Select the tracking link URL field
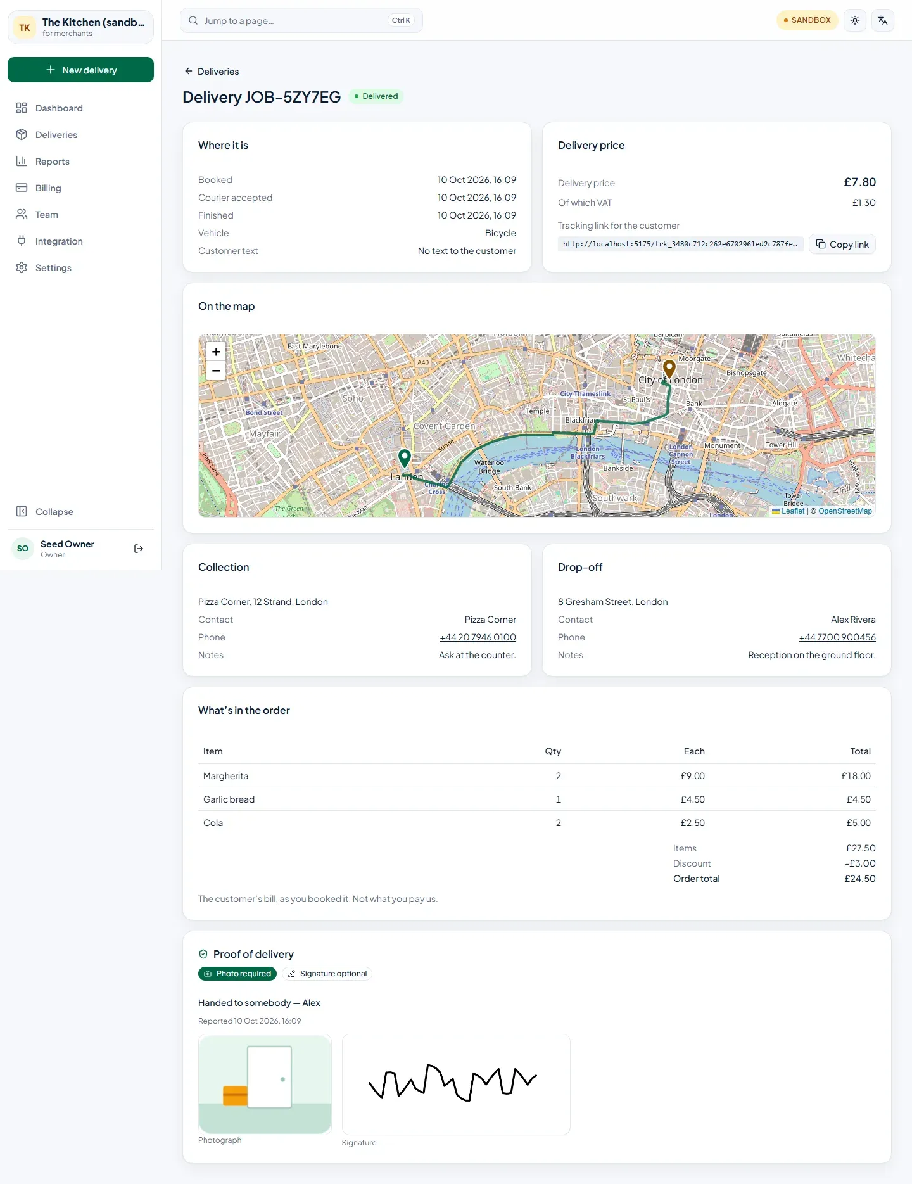Viewport: 912px width, 1184px height. (681, 245)
